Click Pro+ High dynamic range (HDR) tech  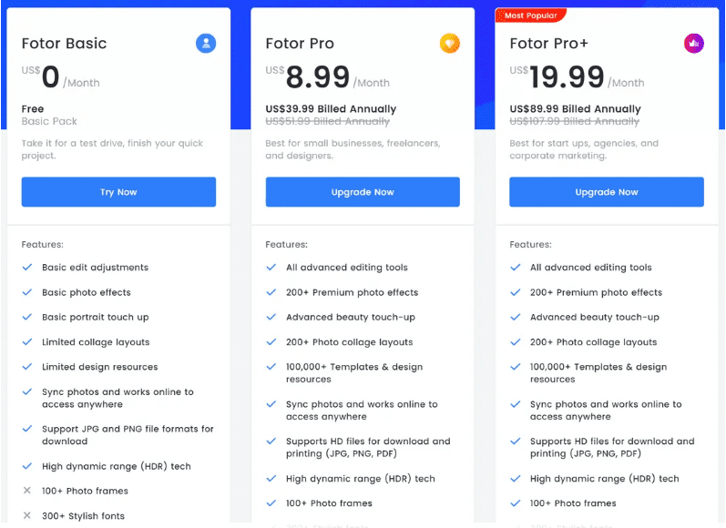(604, 479)
